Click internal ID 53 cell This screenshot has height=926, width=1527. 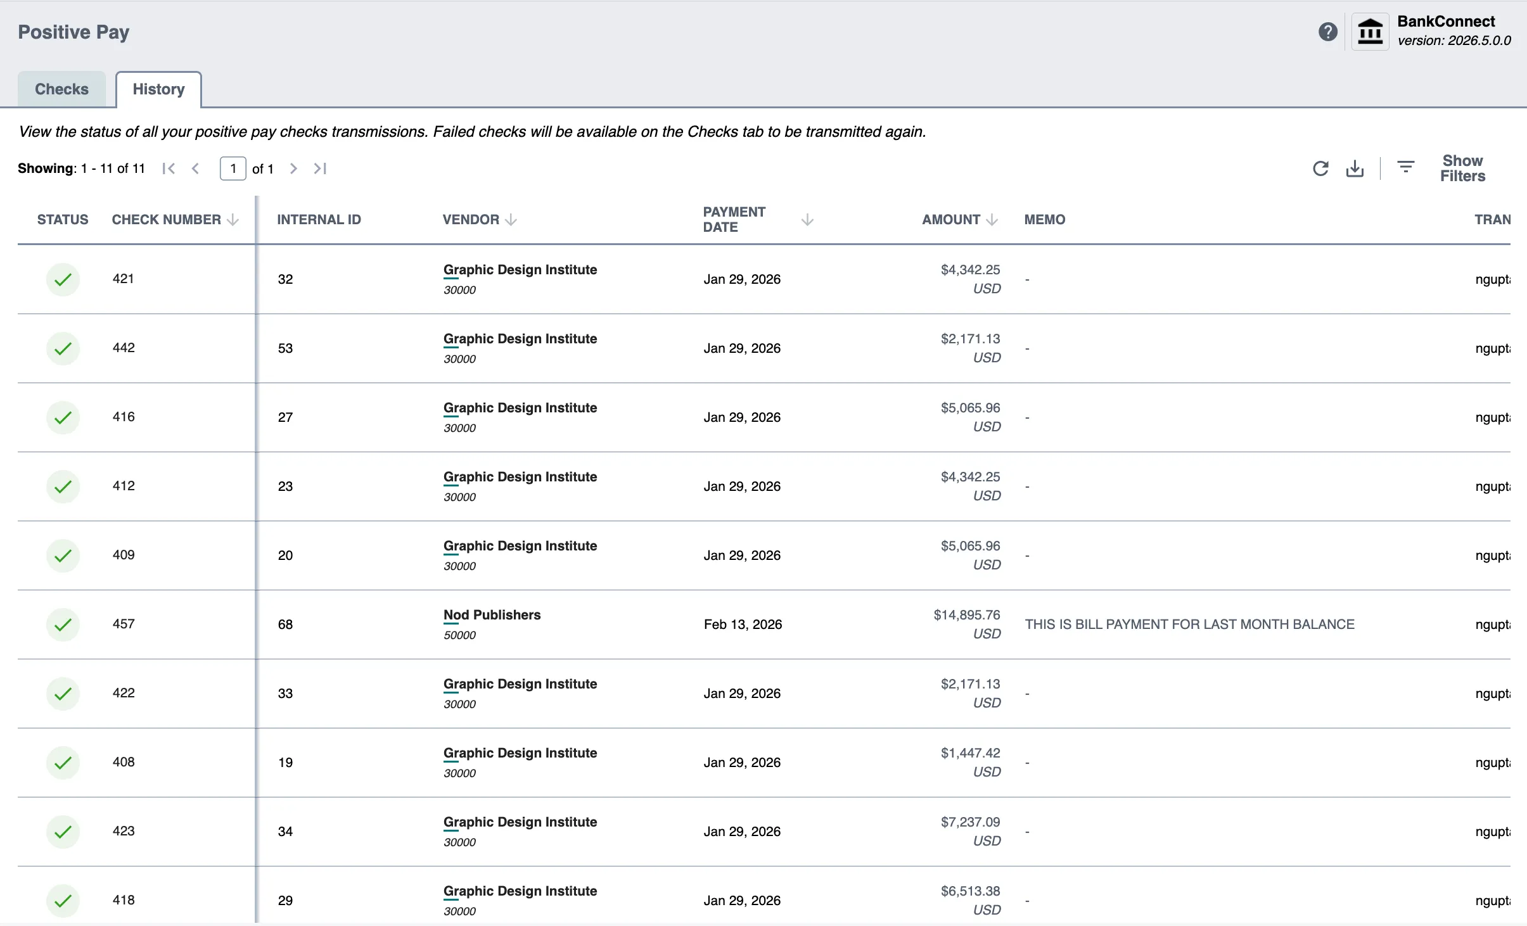pos(285,348)
